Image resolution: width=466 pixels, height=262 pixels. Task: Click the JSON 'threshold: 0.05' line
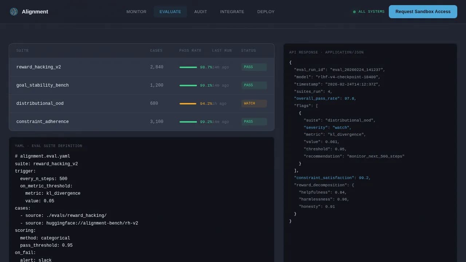[x=325, y=149]
